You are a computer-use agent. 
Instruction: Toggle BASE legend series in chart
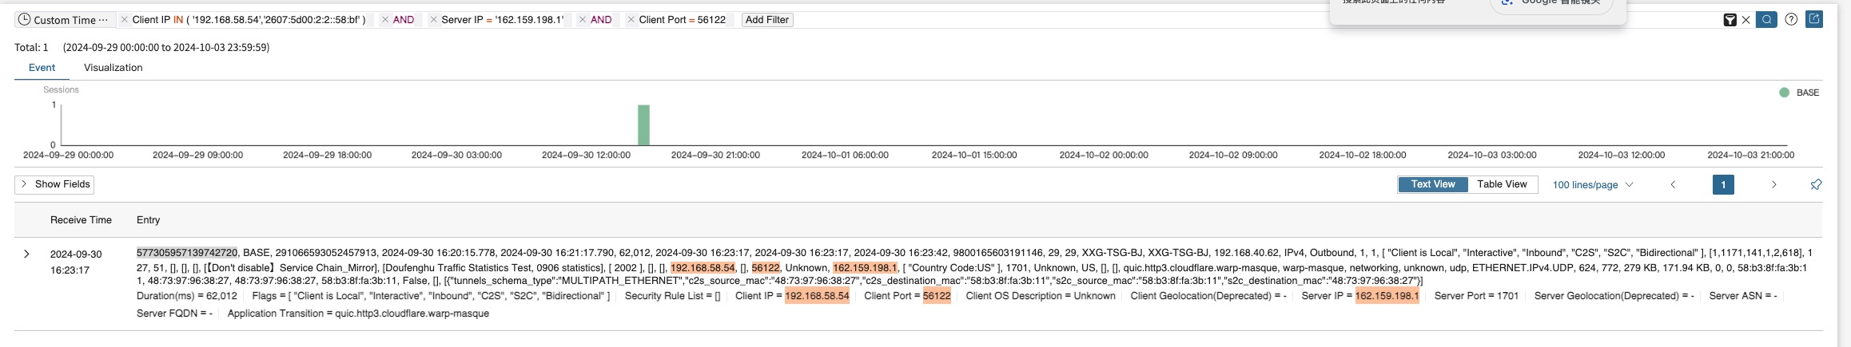pos(1798,93)
